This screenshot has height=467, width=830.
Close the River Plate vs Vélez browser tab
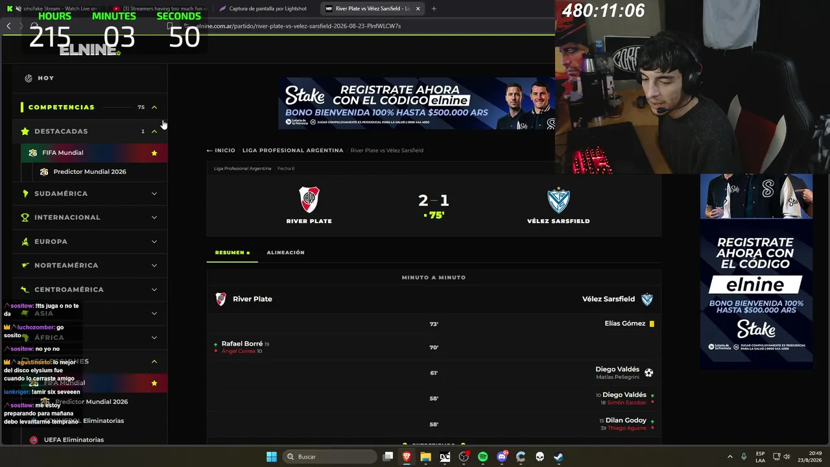418,8
